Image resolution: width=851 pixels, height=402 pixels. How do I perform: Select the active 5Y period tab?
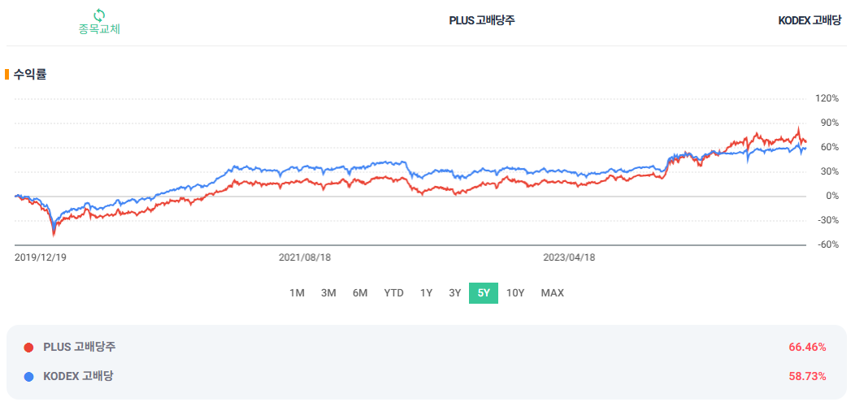(484, 293)
